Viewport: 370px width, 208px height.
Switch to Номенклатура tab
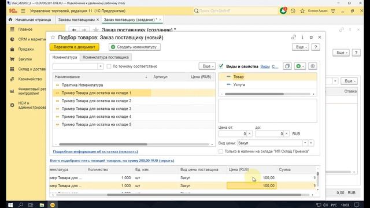pos(65,57)
